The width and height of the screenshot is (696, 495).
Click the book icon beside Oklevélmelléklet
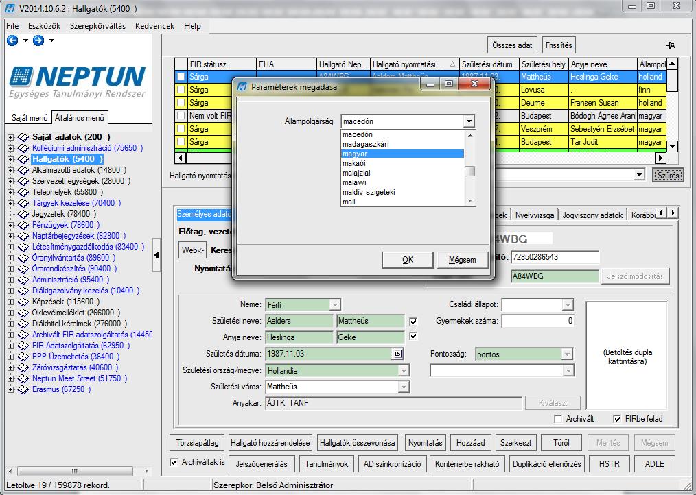point(23,313)
